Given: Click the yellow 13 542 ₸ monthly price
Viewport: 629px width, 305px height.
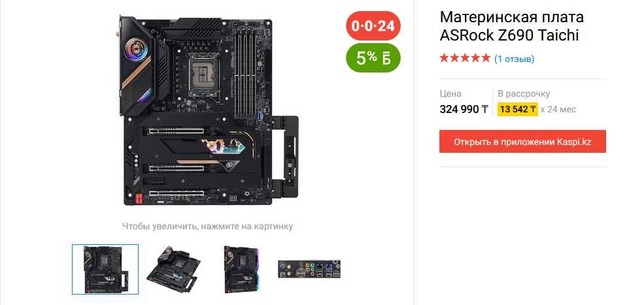Looking at the screenshot, I should 517,109.
